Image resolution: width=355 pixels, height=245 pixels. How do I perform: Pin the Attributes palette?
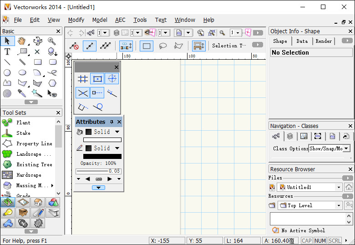(x=112, y=122)
